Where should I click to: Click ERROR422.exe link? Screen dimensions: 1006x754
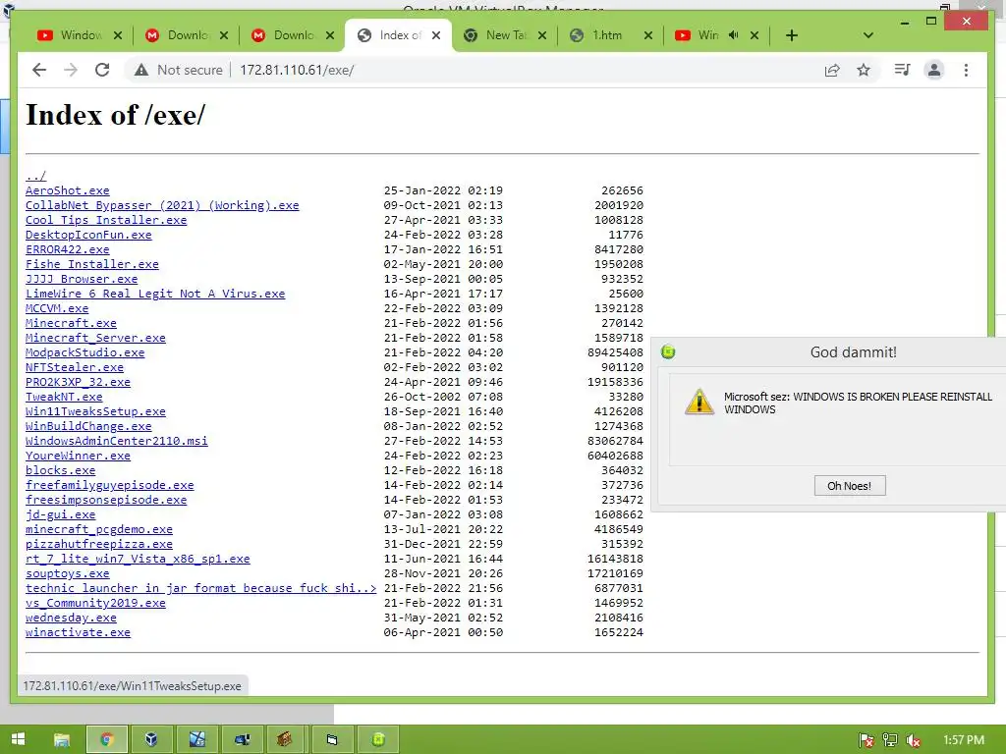coord(68,249)
